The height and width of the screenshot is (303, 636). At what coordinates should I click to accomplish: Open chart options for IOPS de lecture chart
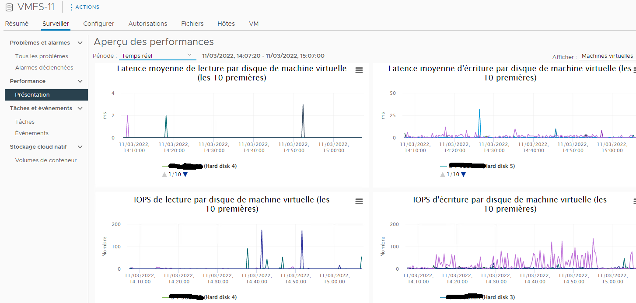(359, 202)
